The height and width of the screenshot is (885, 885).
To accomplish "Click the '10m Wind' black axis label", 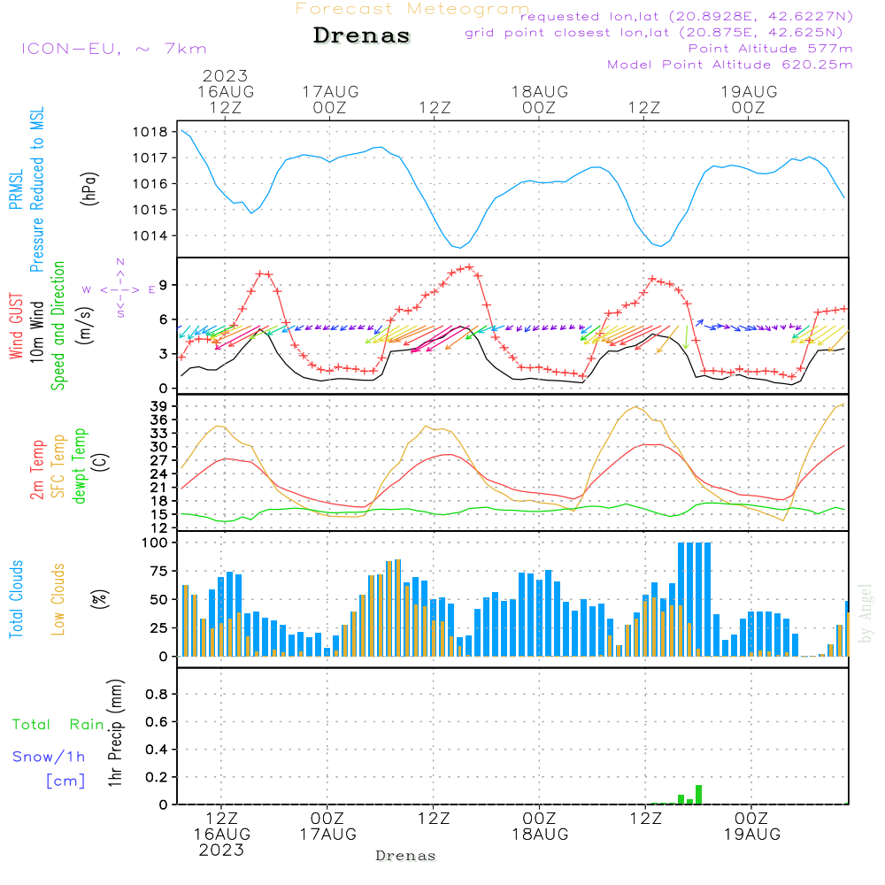I will pos(36,332).
